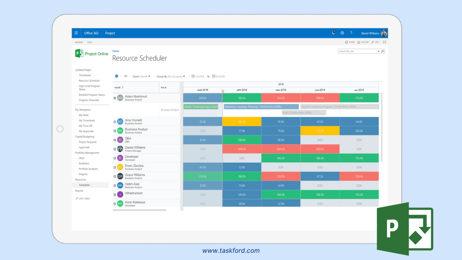
Task: Click the search magnifier icon
Action: [x=383, y=51]
